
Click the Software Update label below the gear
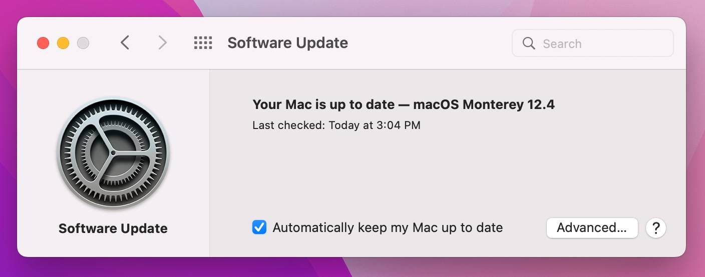point(113,228)
